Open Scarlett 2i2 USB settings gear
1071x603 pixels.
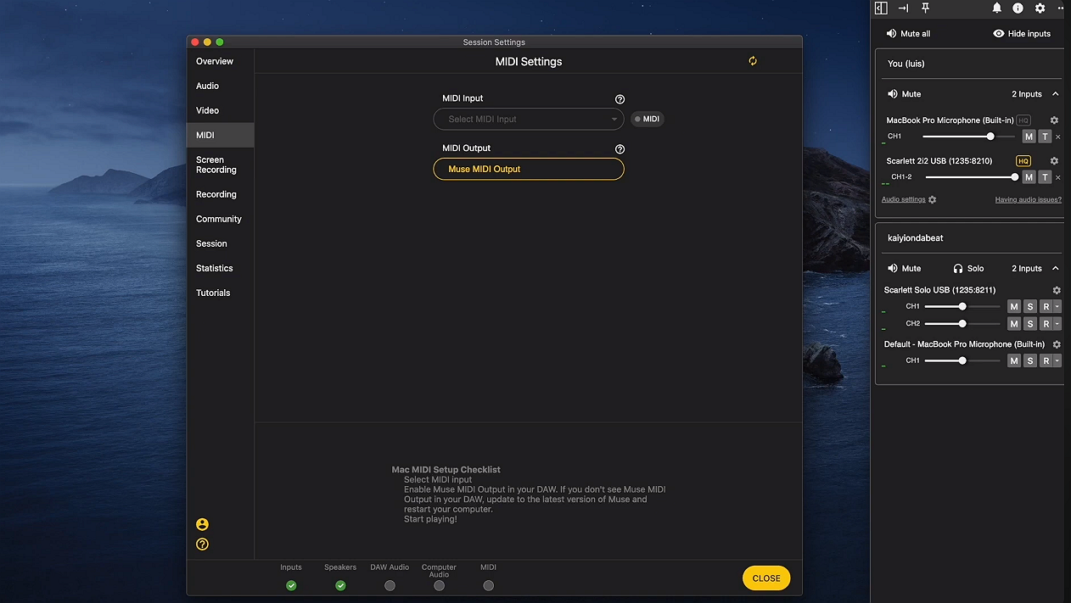[1054, 161]
